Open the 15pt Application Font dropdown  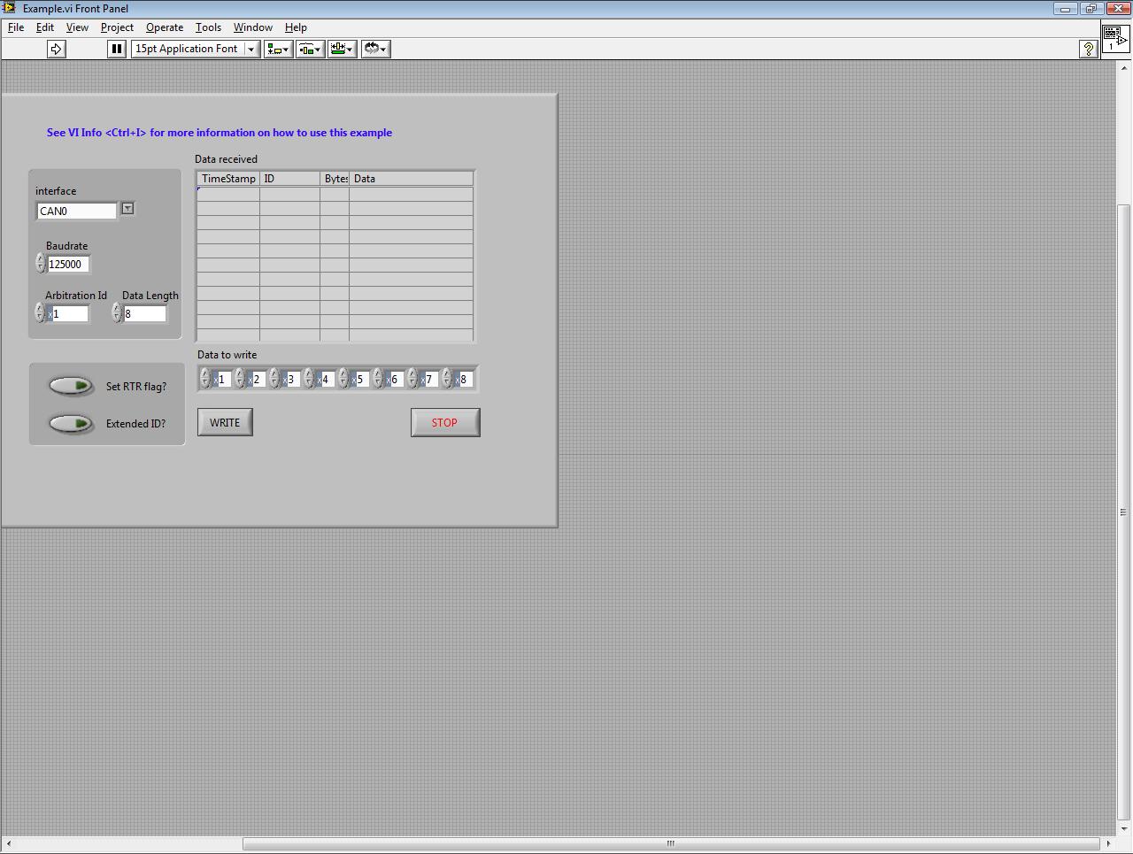[x=195, y=49]
